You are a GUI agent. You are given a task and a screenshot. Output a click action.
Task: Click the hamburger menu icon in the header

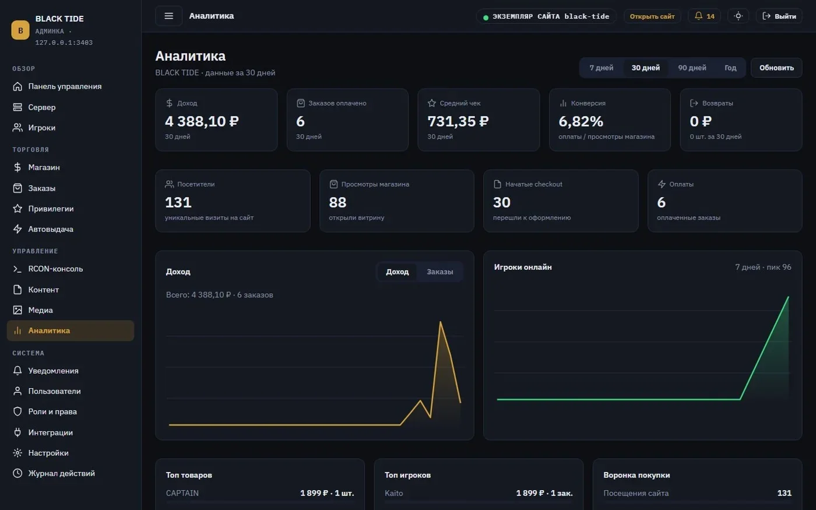[x=168, y=16]
